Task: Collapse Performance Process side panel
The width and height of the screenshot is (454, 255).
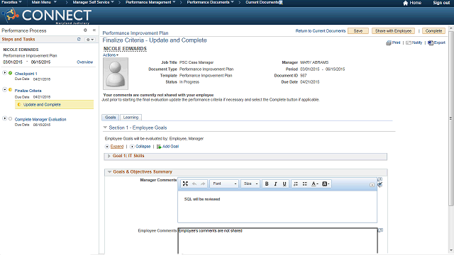Action: click(94, 30)
